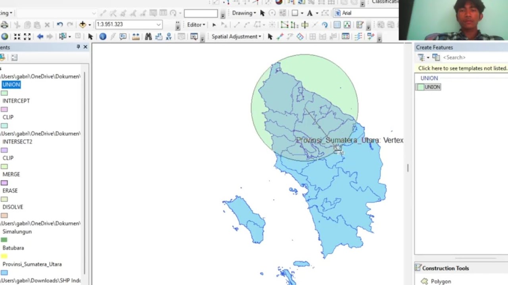Click the Organize Templates icon

click(436, 57)
